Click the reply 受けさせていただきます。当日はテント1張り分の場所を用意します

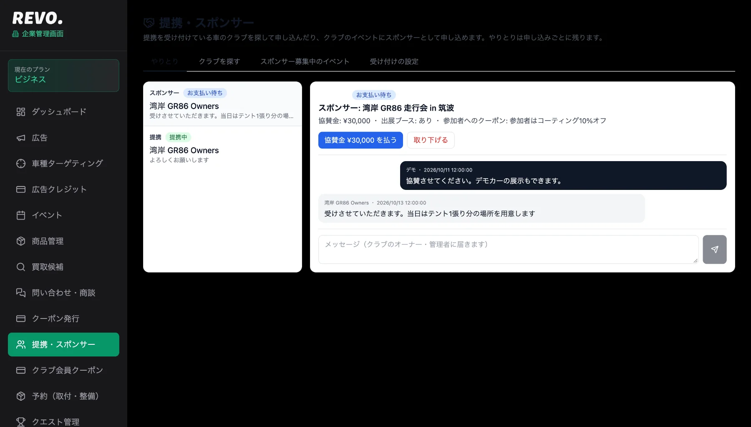tap(430, 214)
